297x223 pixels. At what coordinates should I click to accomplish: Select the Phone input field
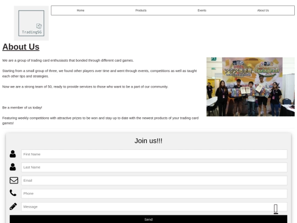[154, 194]
